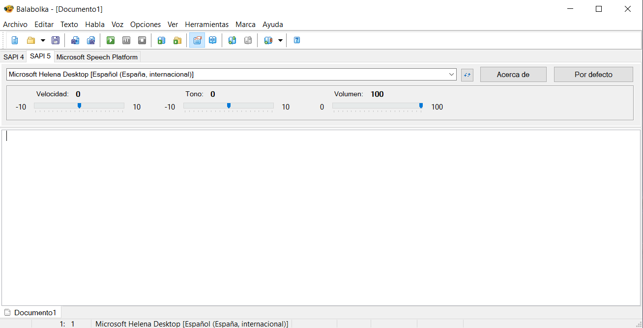Click the Velocidad slider thumb
Image resolution: width=643 pixels, height=328 pixels.
click(x=79, y=106)
